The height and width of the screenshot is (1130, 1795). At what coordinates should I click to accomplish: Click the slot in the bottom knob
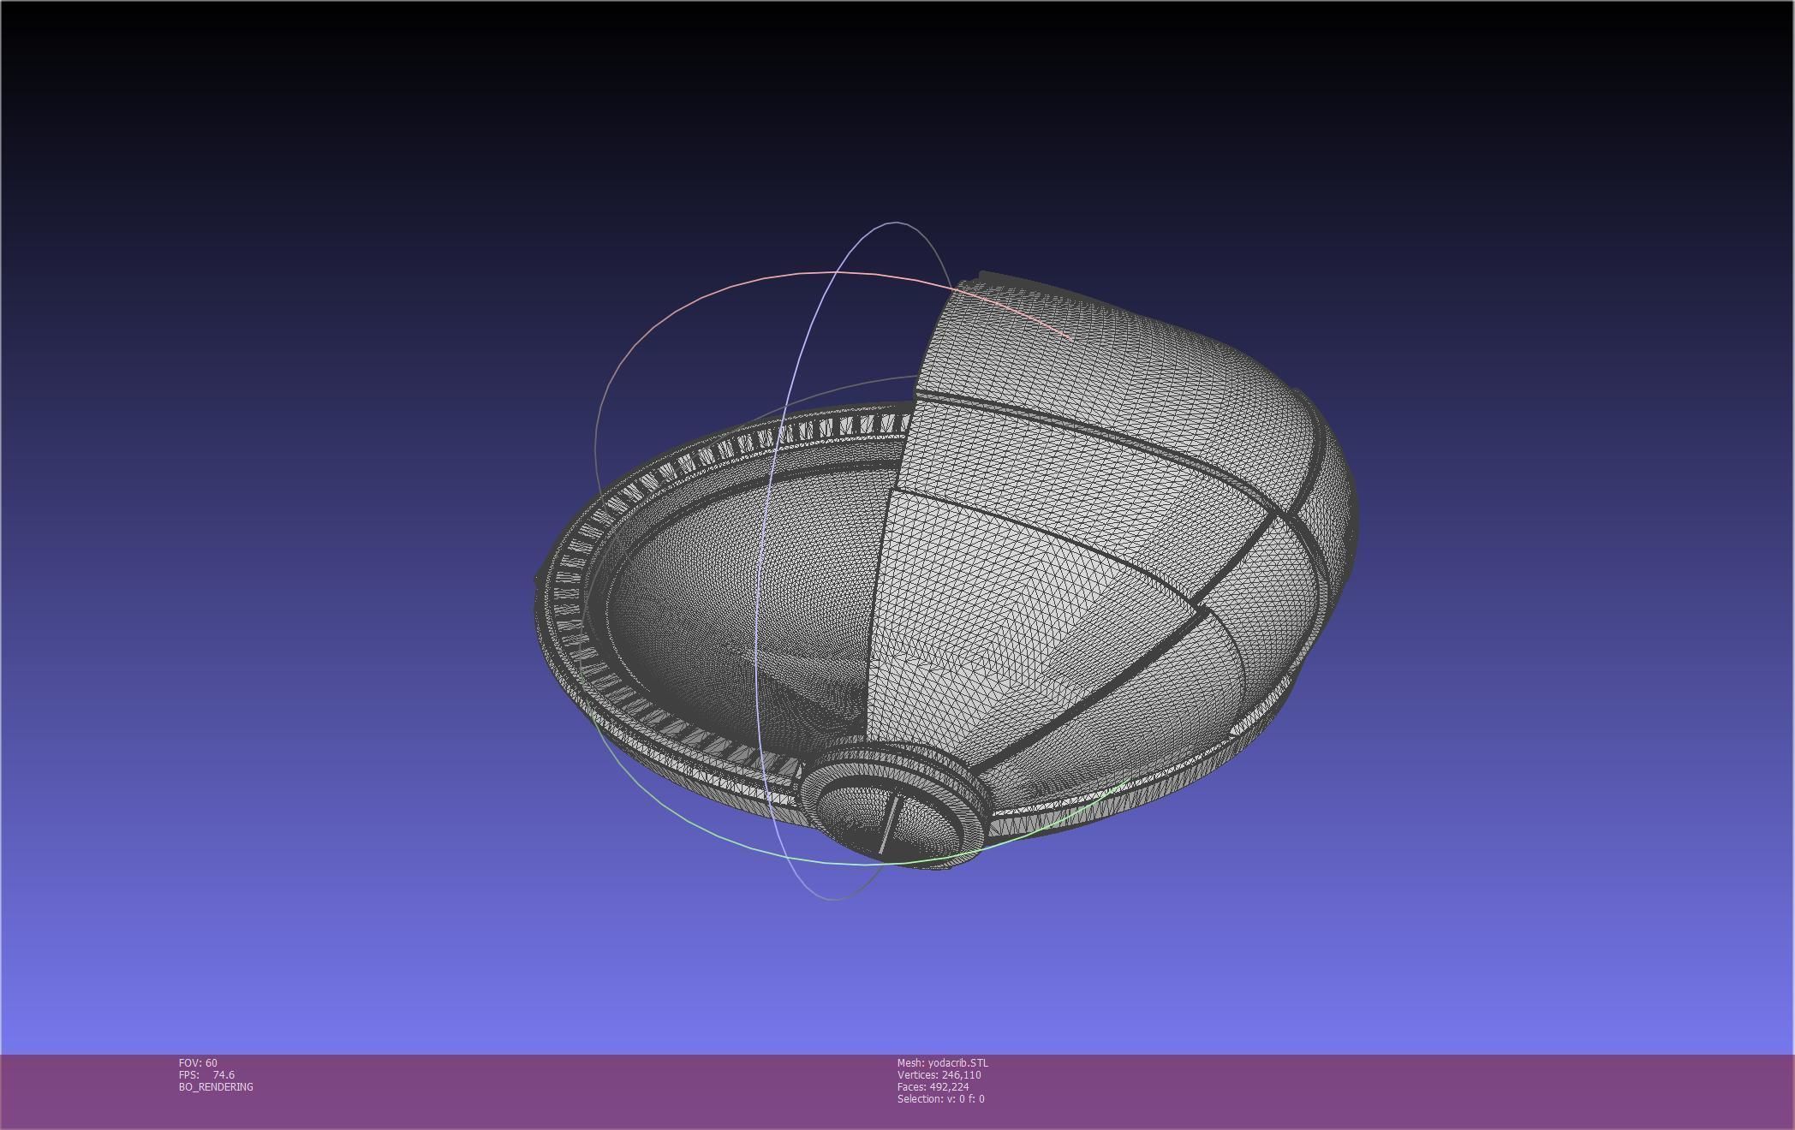click(889, 822)
